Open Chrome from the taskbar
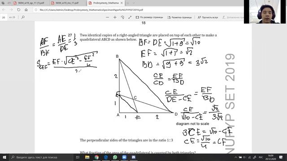This screenshot has height=161, width=287. (97, 157)
